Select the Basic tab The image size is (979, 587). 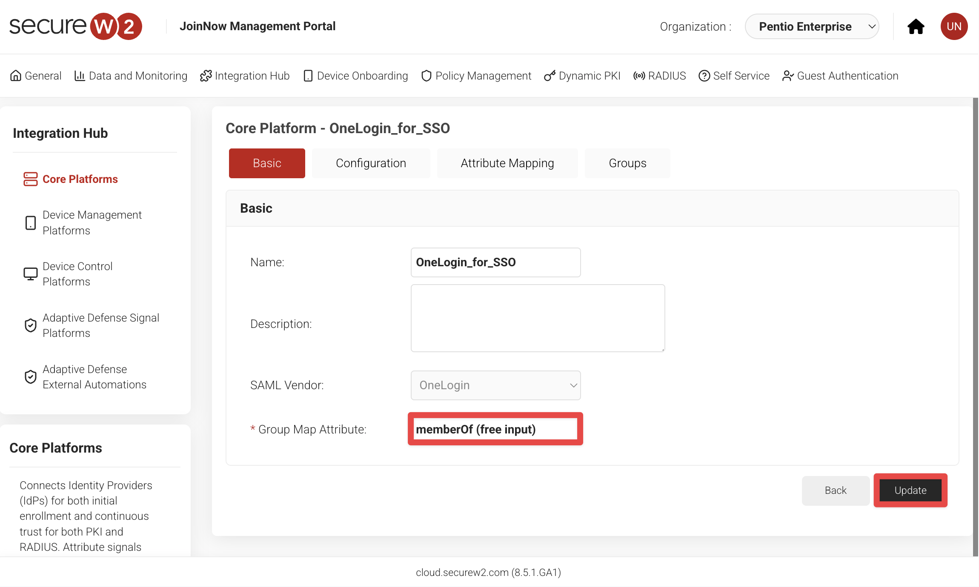pos(267,163)
